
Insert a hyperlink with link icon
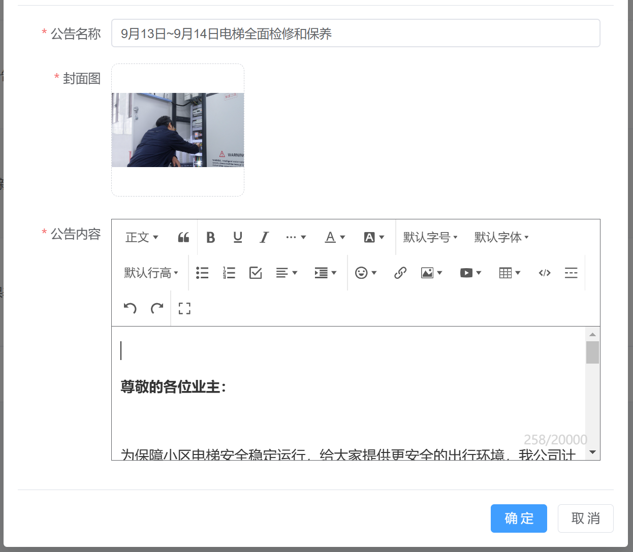coord(400,273)
